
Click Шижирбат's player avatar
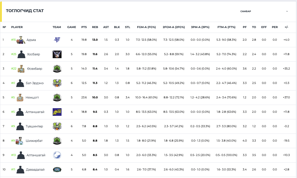point(19,141)
